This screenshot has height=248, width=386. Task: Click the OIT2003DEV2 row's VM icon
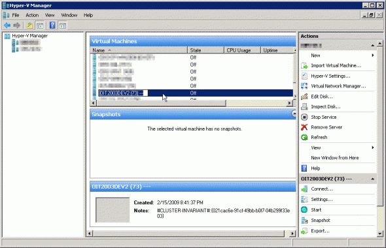94,93
